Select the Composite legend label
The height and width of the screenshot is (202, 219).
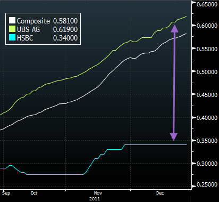tap(33, 21)
